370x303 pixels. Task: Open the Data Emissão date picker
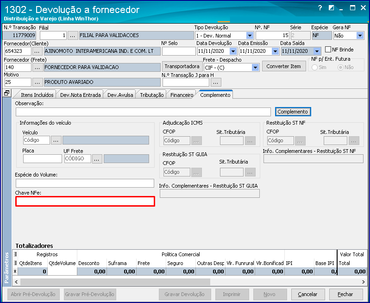tap(275, 51)
